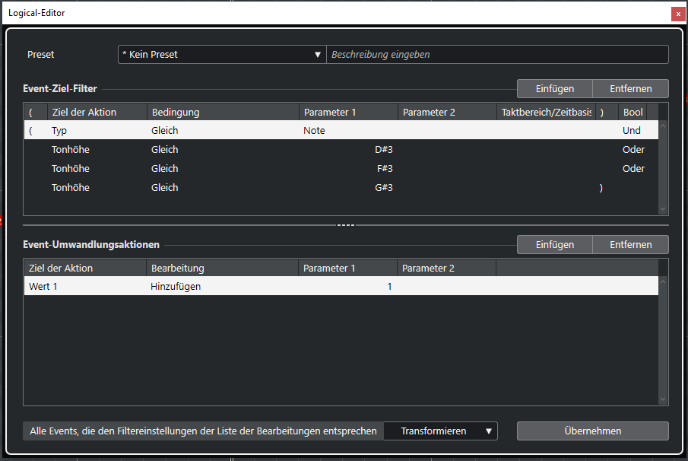688x461 pixels.
Task: Click the opening bracket in Typ row
Action: [31, 131]
